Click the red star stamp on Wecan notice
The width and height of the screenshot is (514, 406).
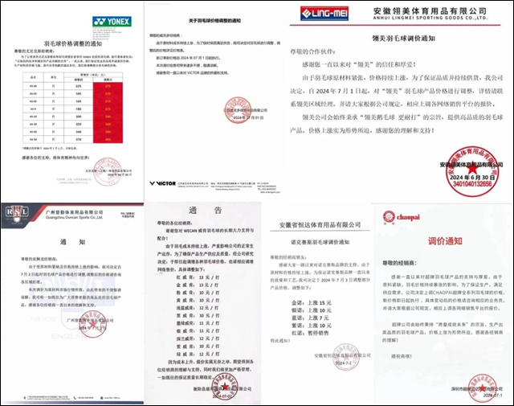(x=225, y=388)
